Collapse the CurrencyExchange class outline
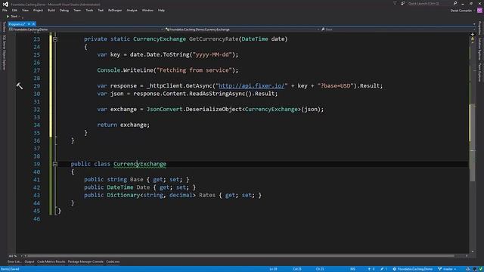This screenshot has width=484, height=272. (x=55, y=164)
